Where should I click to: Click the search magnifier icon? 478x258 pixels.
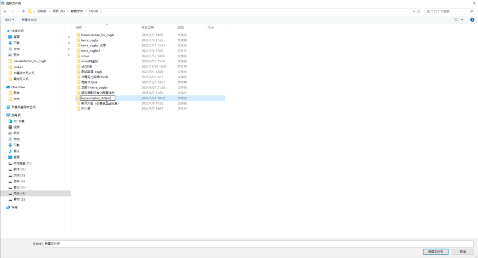[x=472, y=11]
